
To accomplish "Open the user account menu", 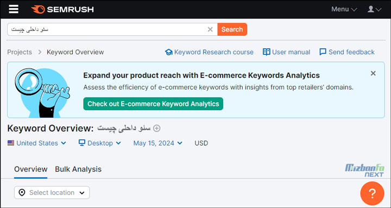I will pyautogui.click(x=374, y=9).
